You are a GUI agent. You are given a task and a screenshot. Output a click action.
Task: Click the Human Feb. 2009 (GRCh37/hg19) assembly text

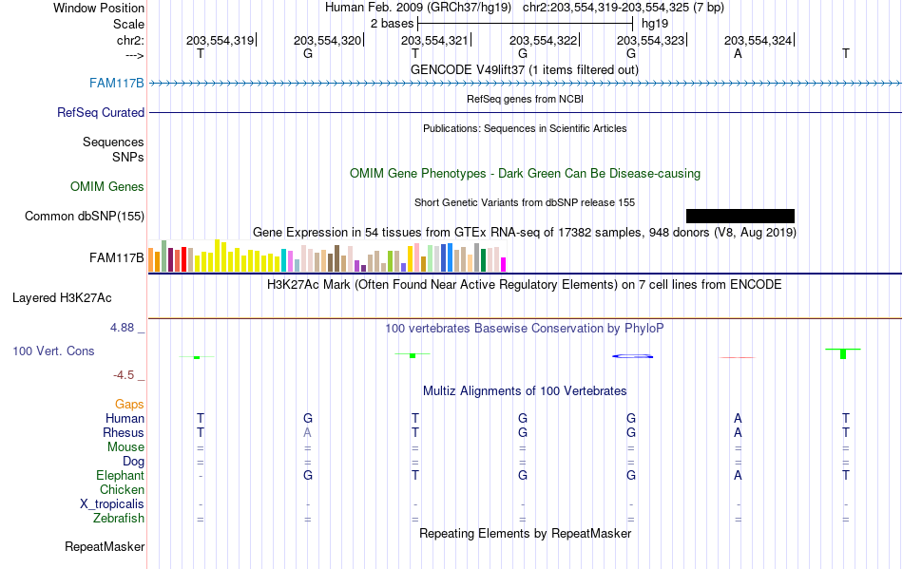pos(418,8)
